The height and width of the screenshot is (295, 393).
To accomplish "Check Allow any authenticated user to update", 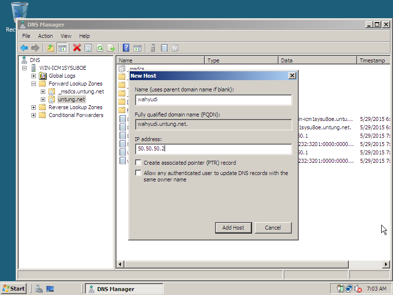I will click(x=138, y=173).
